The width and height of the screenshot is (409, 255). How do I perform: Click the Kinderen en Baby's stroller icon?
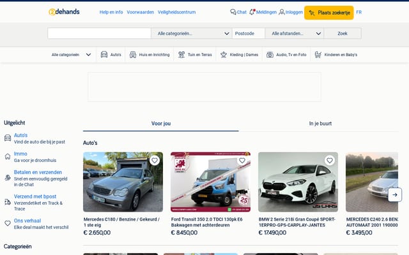click(x=318, y=55)
